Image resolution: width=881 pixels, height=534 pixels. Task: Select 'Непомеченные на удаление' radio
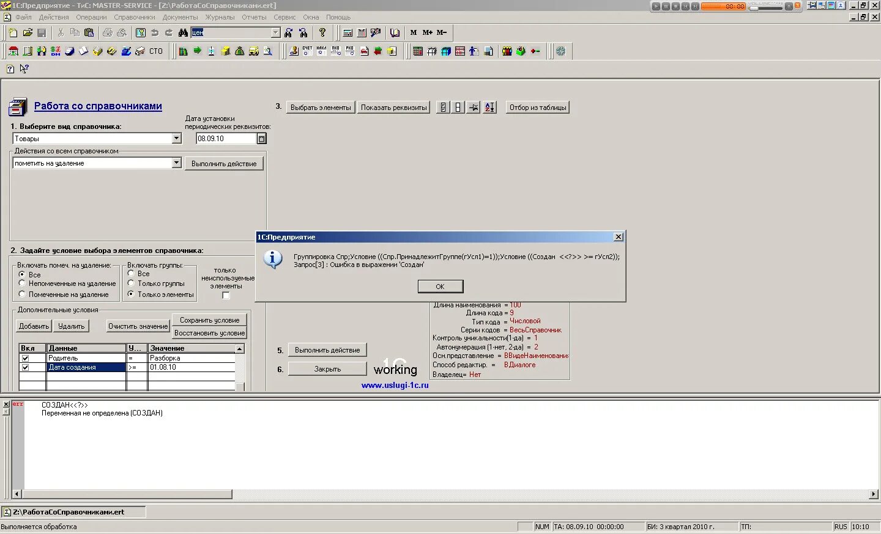click(22, 283)
